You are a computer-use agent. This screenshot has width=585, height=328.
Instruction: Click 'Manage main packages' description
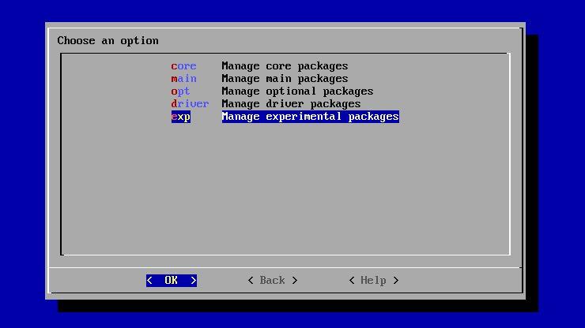(x=285, y=79)
